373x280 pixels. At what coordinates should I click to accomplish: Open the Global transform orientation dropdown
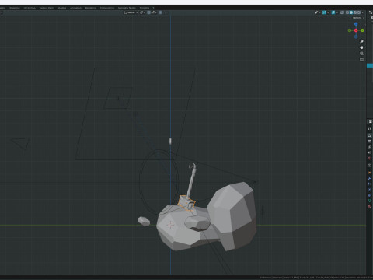131,12
